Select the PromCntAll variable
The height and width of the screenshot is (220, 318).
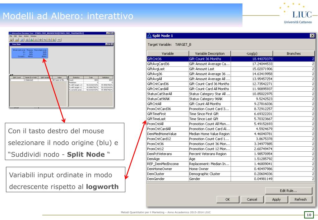pos(168,124)
